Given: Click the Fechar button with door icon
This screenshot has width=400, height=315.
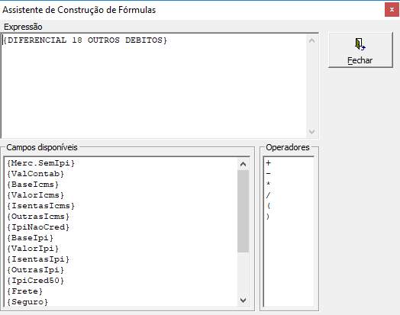Looking at the screenshot, I should click(360, 50).
